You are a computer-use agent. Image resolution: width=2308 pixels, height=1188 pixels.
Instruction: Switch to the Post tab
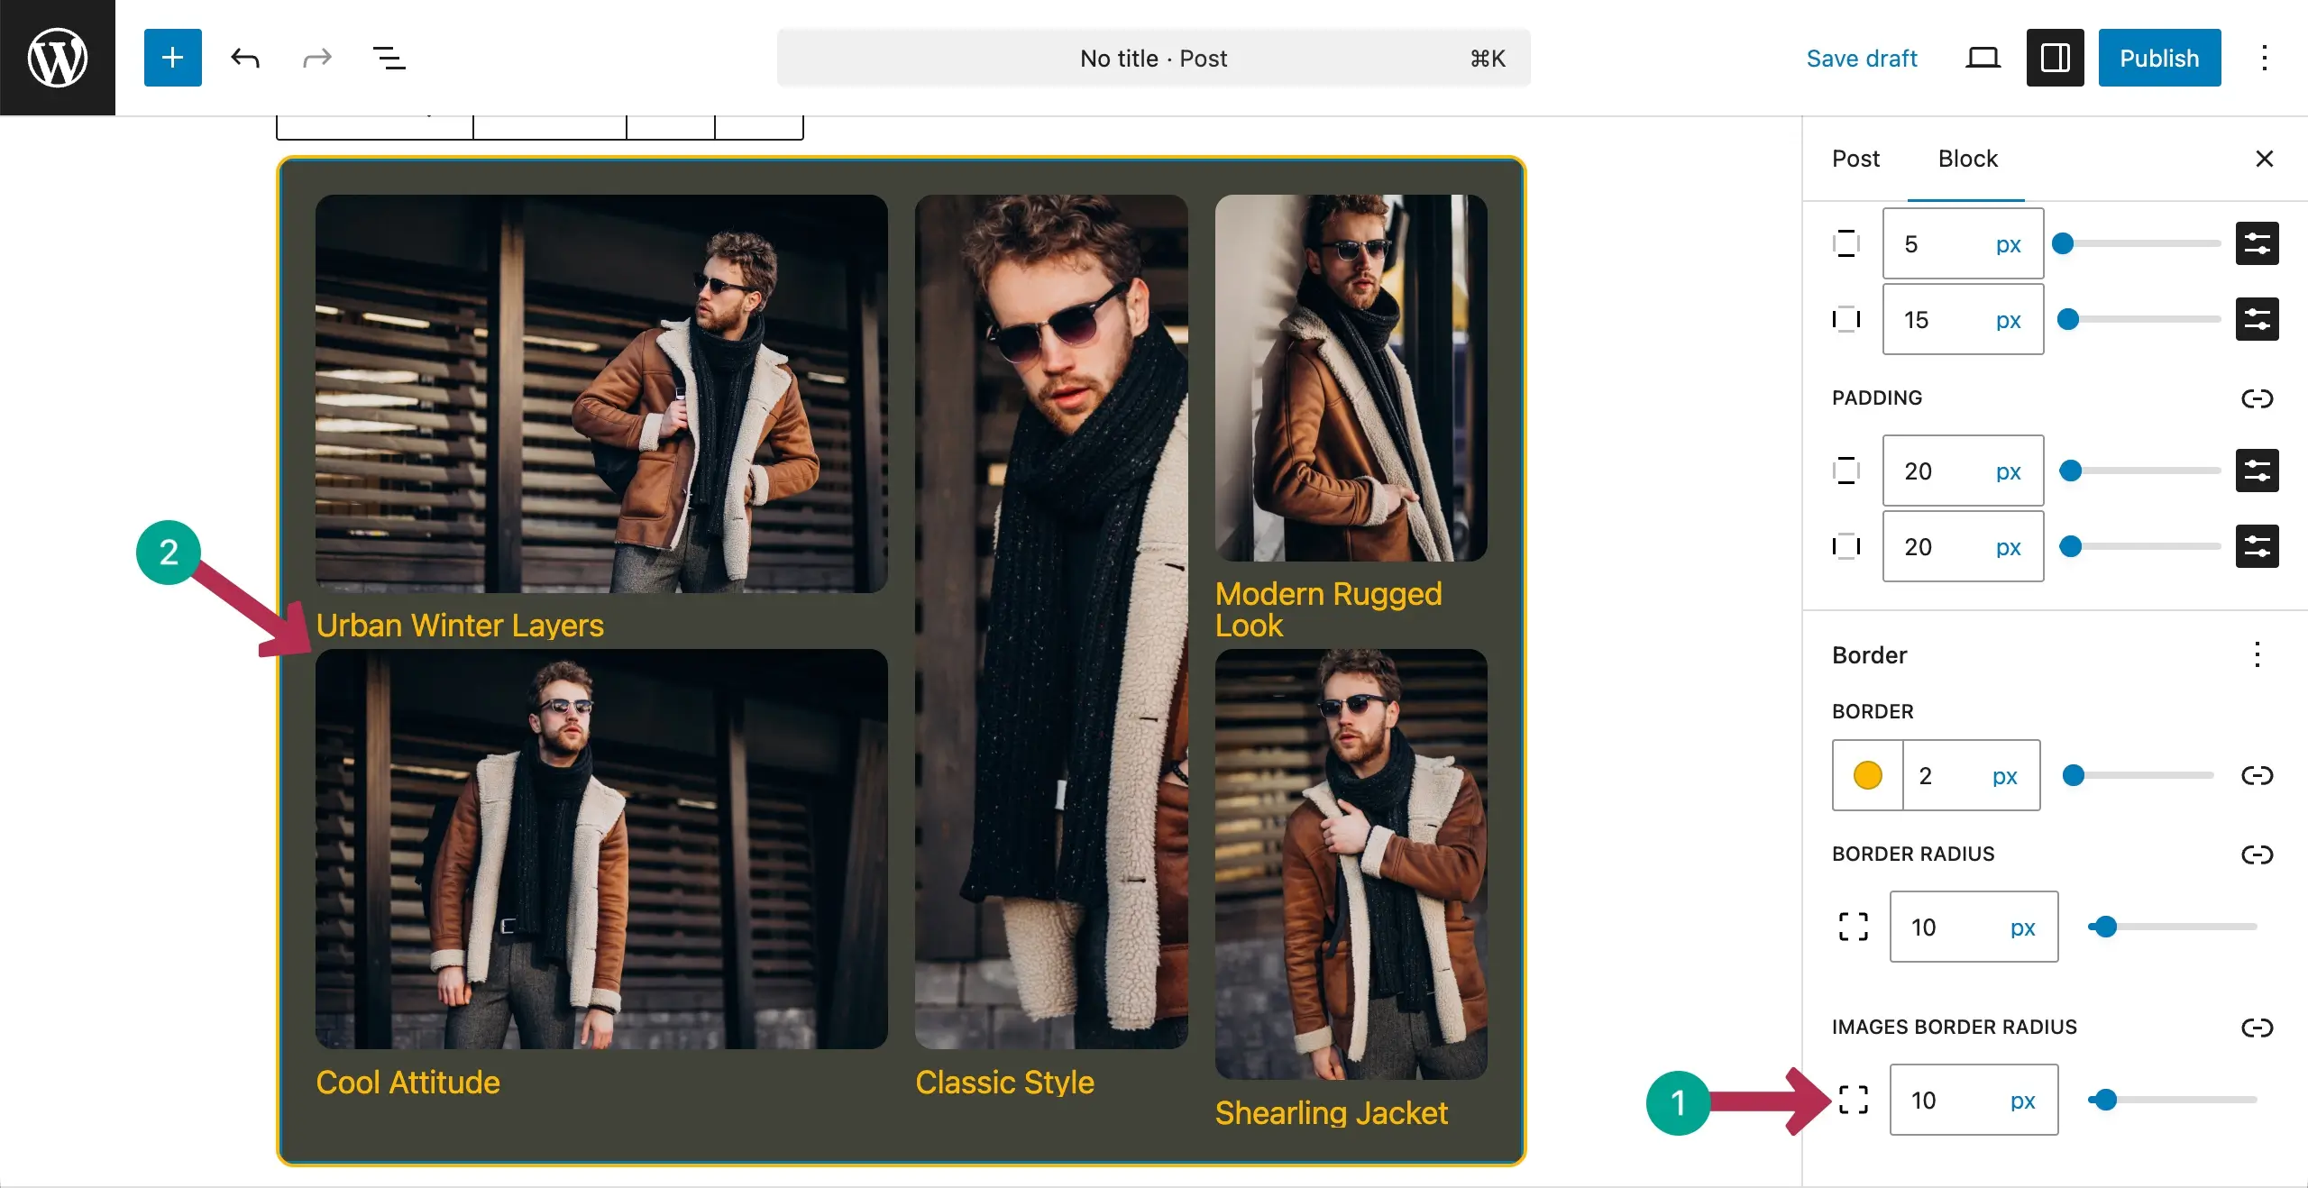(x=1855, y=159)
